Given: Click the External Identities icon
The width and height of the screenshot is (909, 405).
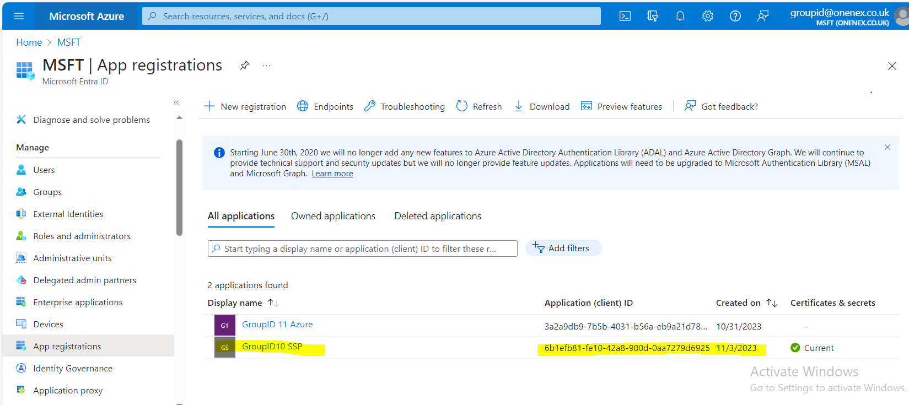Looking at the screenshot, I should pyautogui.click(x=21, y=214).
